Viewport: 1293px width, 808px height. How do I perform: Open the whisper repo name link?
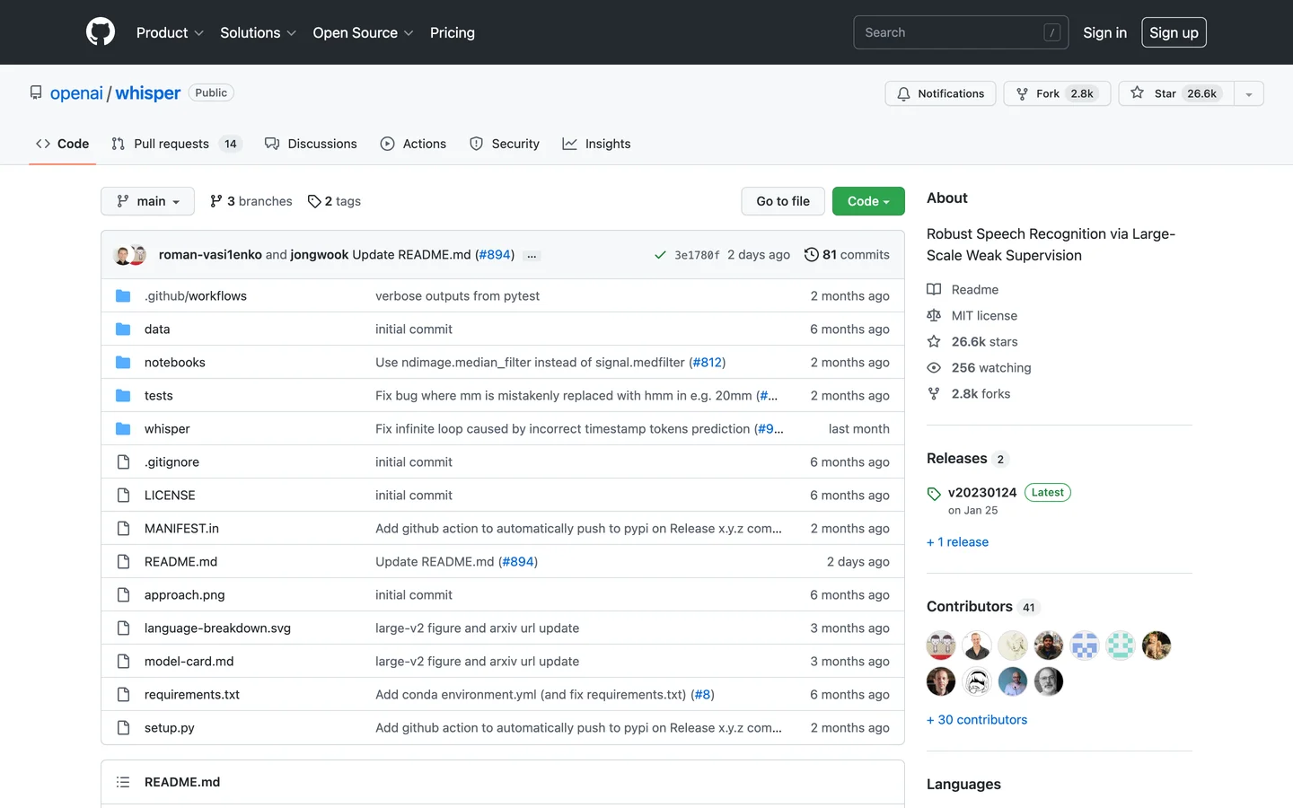(148, 92)
